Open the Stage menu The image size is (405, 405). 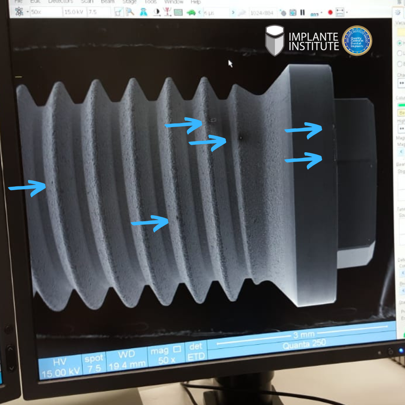coord(129,1)
